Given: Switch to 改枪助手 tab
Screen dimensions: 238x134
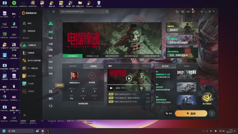Looking at the screenshot, I should tap(187, 66).
